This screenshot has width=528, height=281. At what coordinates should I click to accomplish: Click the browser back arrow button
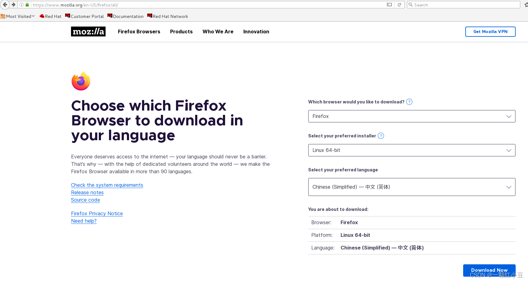point(5,5)
